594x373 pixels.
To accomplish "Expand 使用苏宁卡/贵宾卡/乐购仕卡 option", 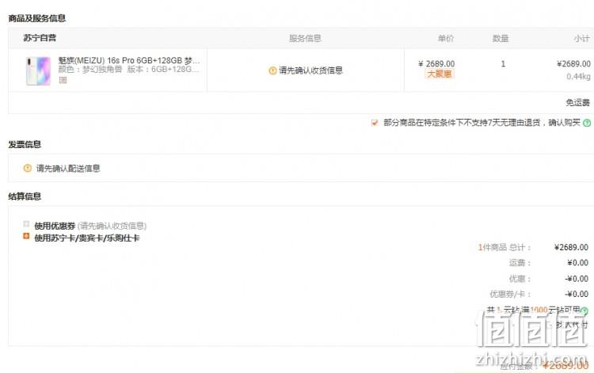I will [26, 236].
